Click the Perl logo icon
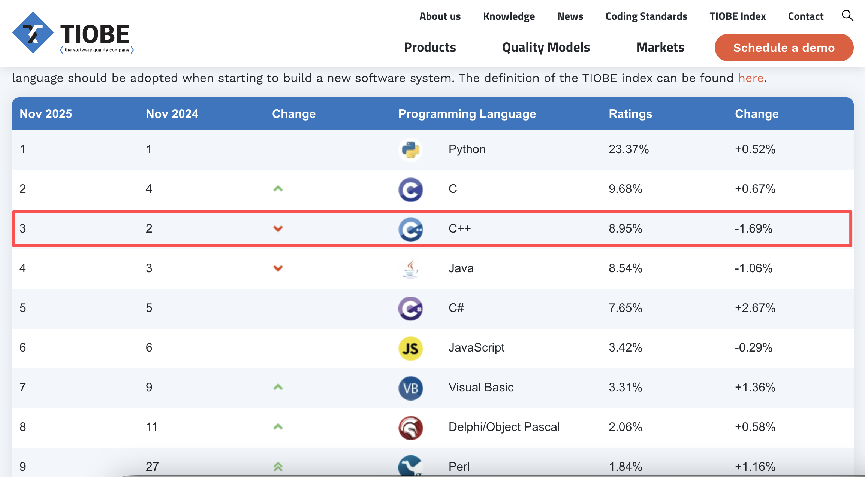The image size is (865, 477). [x=410, y=466]
